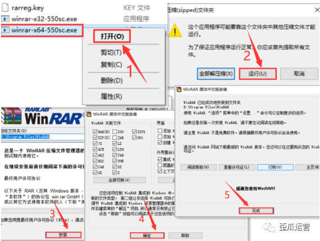The width and height of the screenshot is (320, 241).
Task: Toggle the 7Z association checkbox
Action: pos(95,144)
